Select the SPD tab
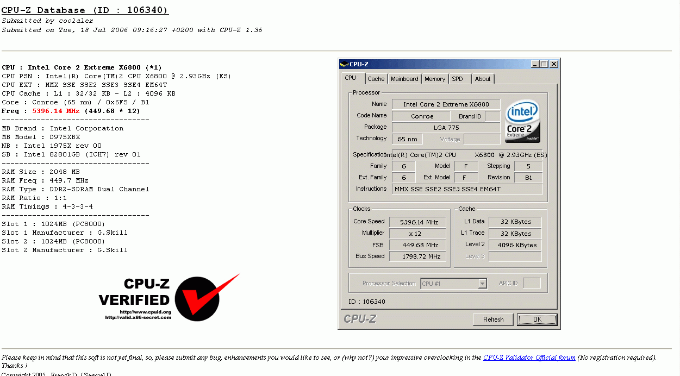This screenshot has height=376, width=680. [x=458, y=79]
